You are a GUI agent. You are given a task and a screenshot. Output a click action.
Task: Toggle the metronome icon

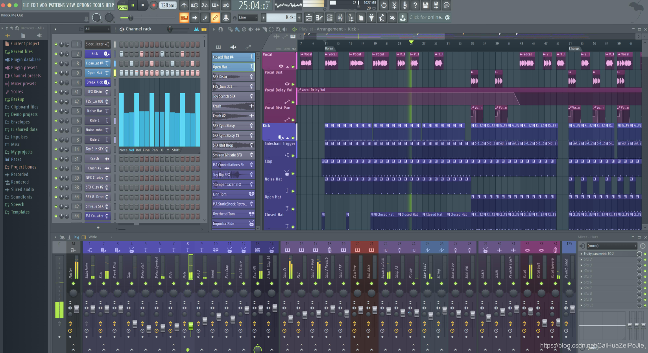coord(184,6)
